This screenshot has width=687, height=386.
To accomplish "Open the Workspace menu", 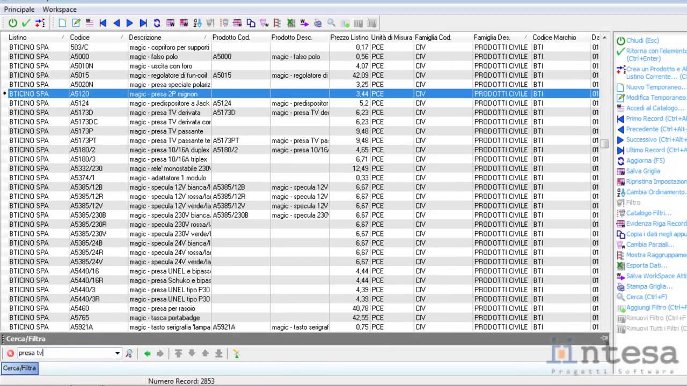I will point(60,9).
